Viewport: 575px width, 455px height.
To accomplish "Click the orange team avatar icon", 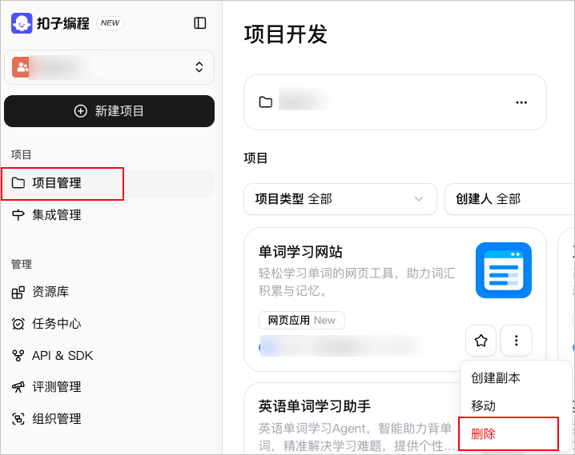I will point(21,67).
